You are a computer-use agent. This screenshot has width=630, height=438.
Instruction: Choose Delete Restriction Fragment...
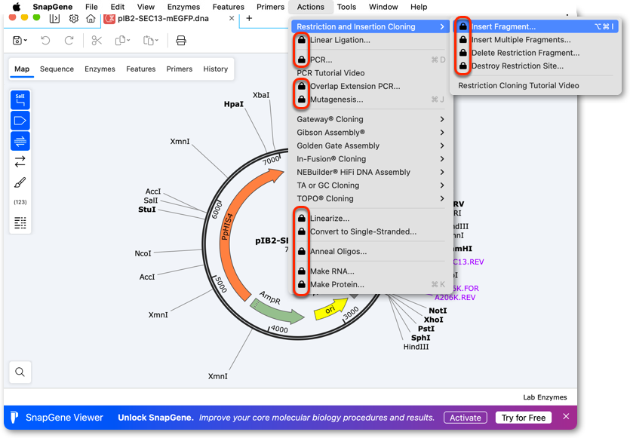[x=536, y=53]
